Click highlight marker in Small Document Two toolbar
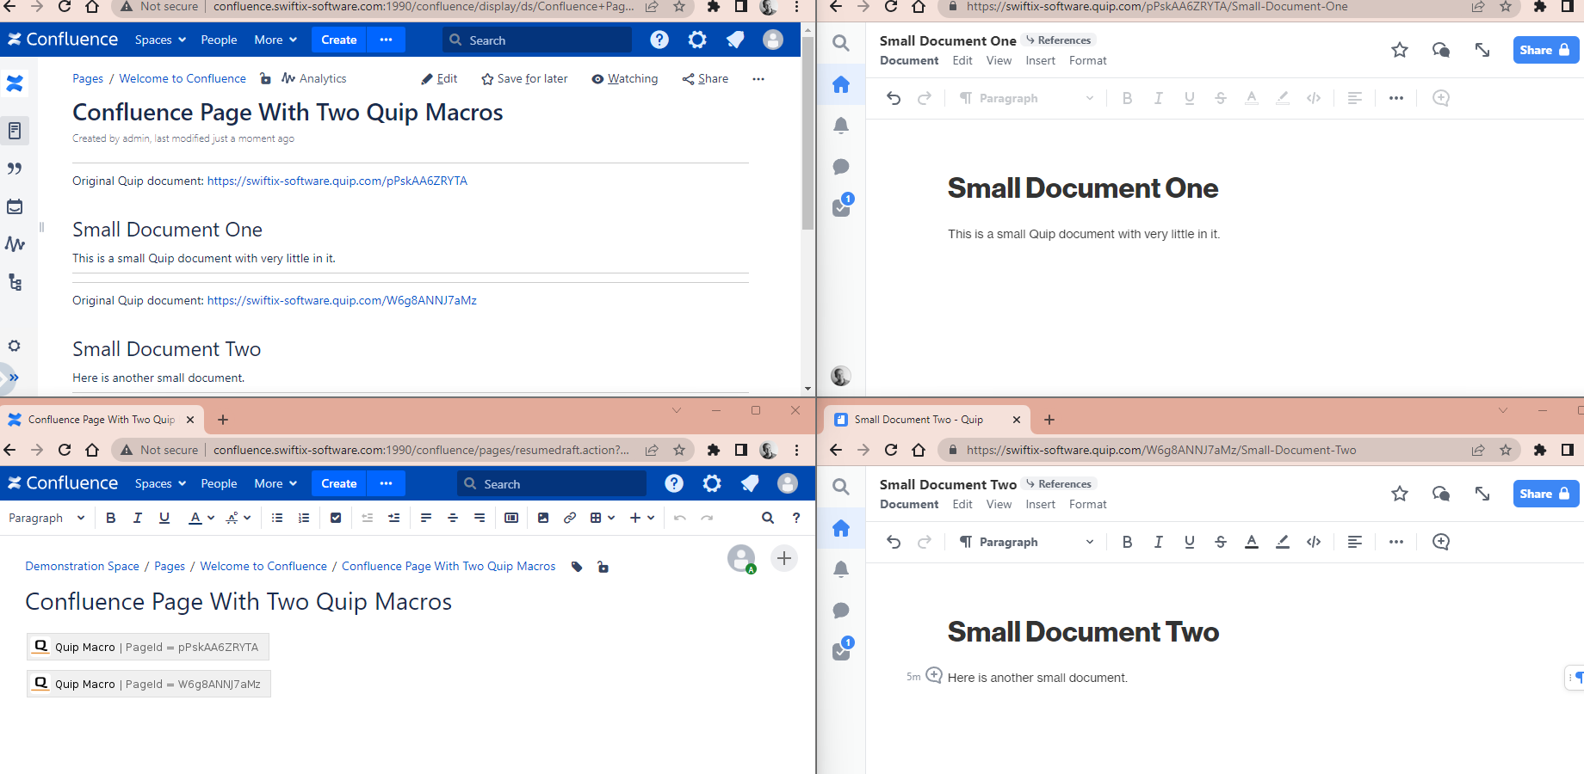This screenshot has height=774, width=1584. click(x=1283, y=542)
